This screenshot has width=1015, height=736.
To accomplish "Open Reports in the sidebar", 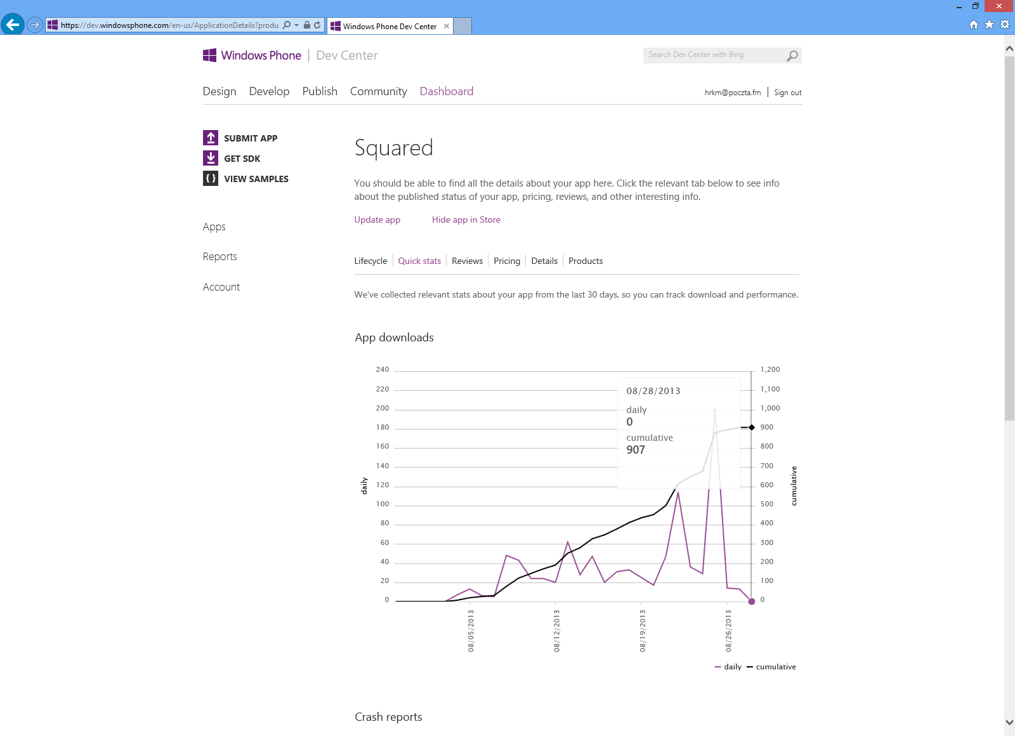I will pos(220,256).
